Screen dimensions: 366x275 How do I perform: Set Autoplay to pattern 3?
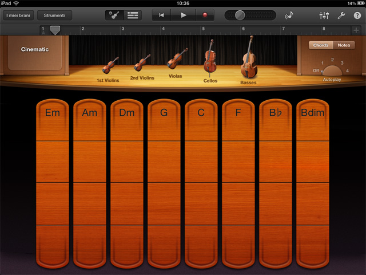(x=342, y=63)
